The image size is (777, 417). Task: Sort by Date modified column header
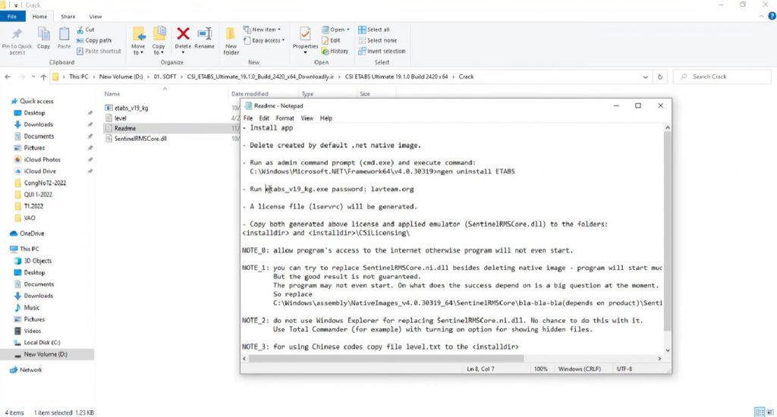[x=250, y=93]
